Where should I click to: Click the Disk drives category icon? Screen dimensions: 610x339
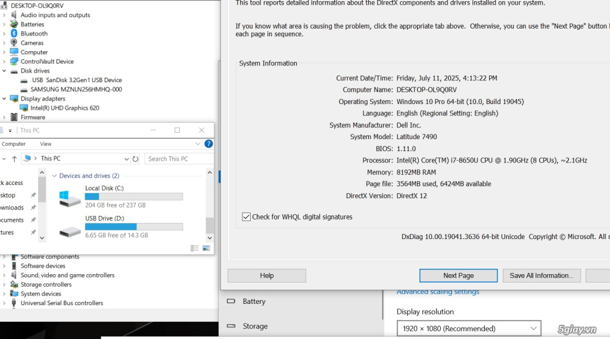pos(14,71)
